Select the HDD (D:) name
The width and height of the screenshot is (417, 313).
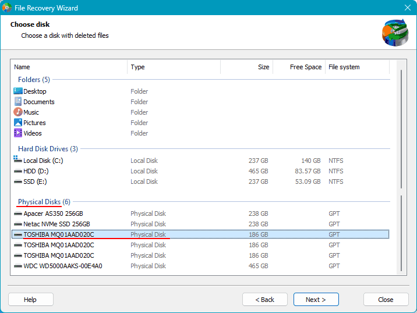click(36, 171)
